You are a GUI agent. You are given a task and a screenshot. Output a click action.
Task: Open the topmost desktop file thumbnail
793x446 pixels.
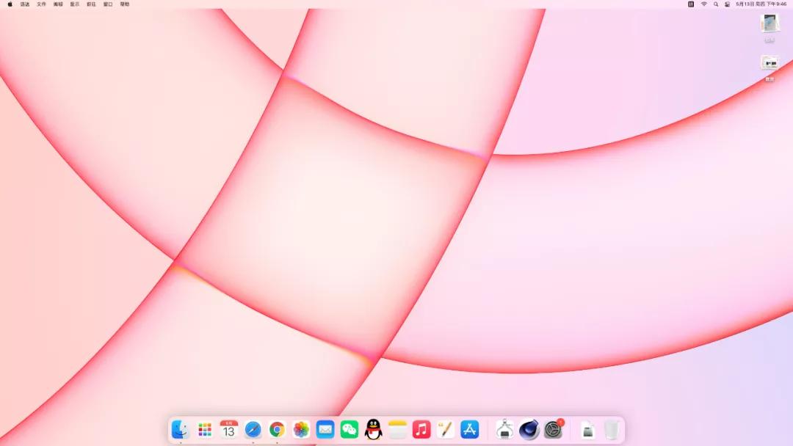point(769,24)
